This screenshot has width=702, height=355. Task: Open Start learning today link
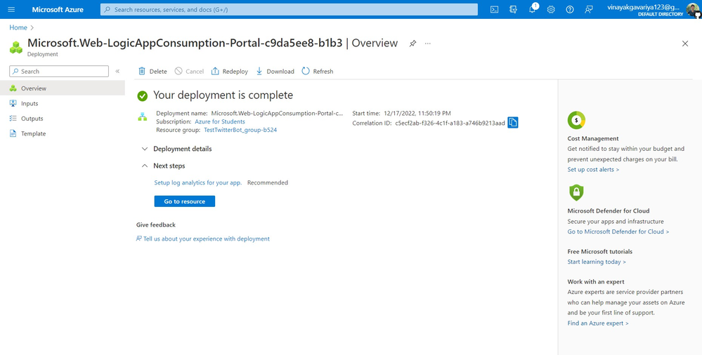click(597, 262)
